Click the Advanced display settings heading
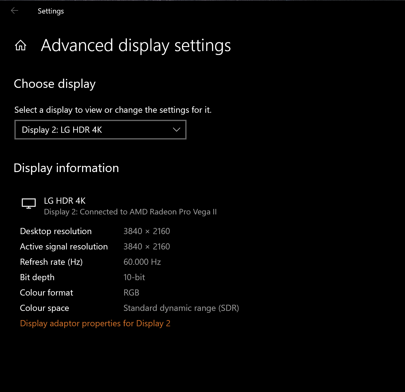The image size is (405, 392). pyautogui.click(x=136, y=45)
